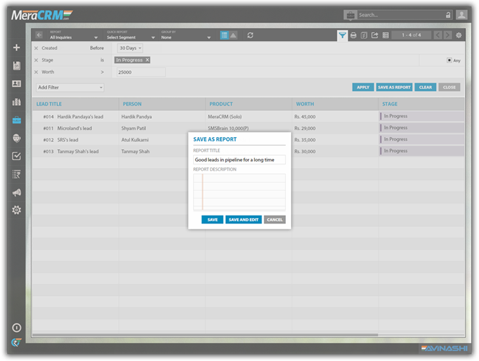
Task: Sort by Product column header
Action: (x=221, y=104)
